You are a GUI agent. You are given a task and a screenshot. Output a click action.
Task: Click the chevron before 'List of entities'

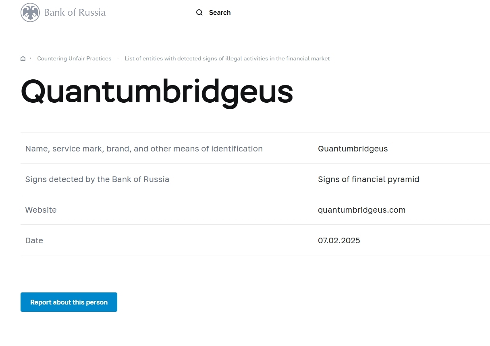pyautogui.click(x=118, y=58)
